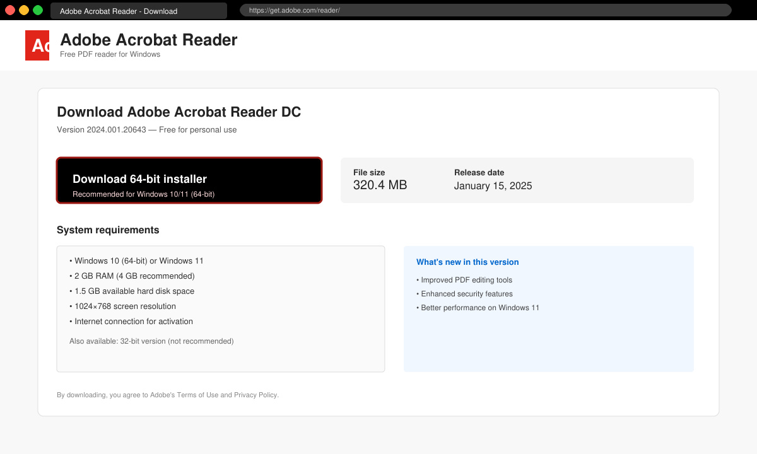Click the Adobe Acrobat Reader page title
Screen dimensions: 757x454
click(x=149, y=40)
